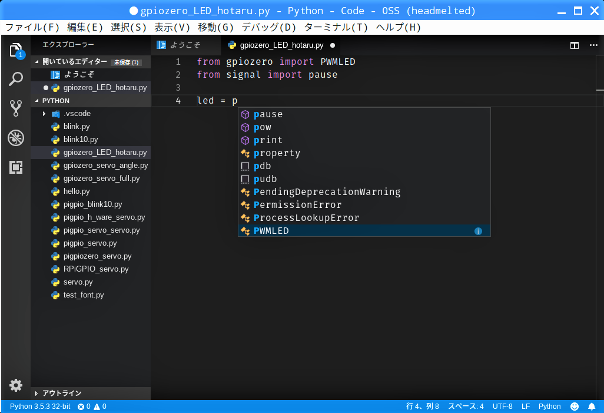Open pigpiozero_servo.py file
This screenshot has height=413, width=604.
tap(91, 256)
